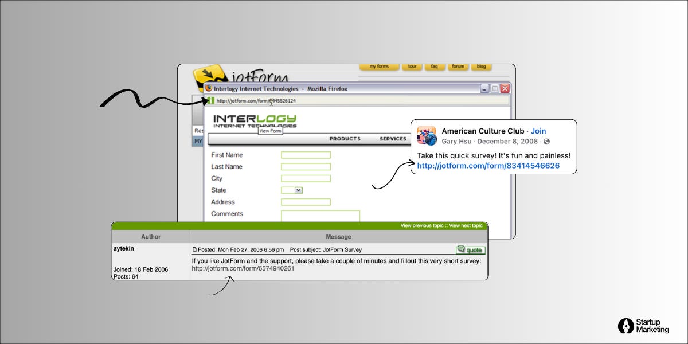Minimize the Firefox window
This screenshot has height=344, width=688.
485,89
